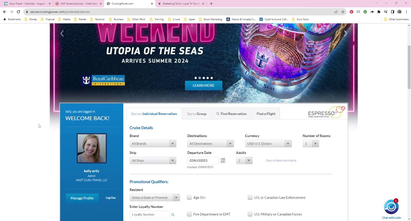Screen dimensions: 411x221
Task: Open the Guru Tools bookmarks folder
Action: pyautogui.click(x=301, y=19)
